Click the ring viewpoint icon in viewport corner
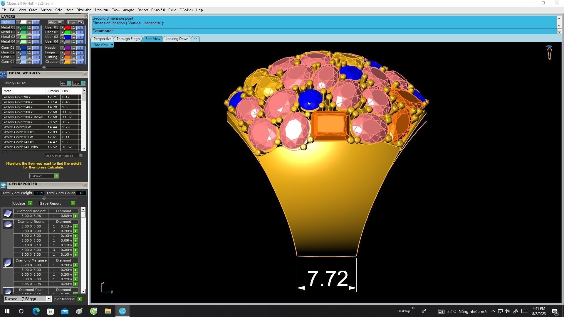 pos(549,53)
